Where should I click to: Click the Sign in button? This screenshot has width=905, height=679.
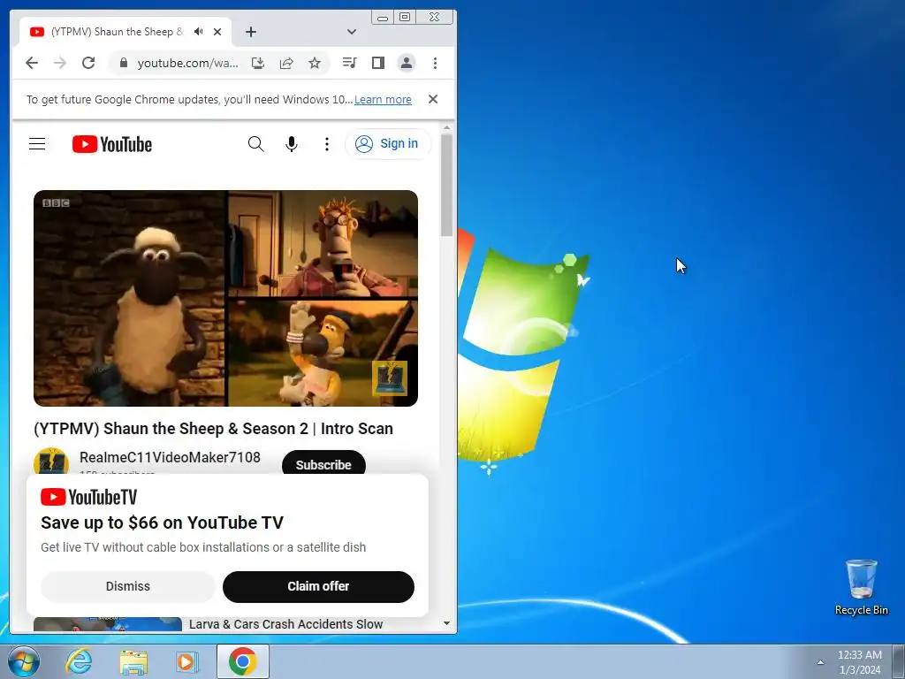387,143
